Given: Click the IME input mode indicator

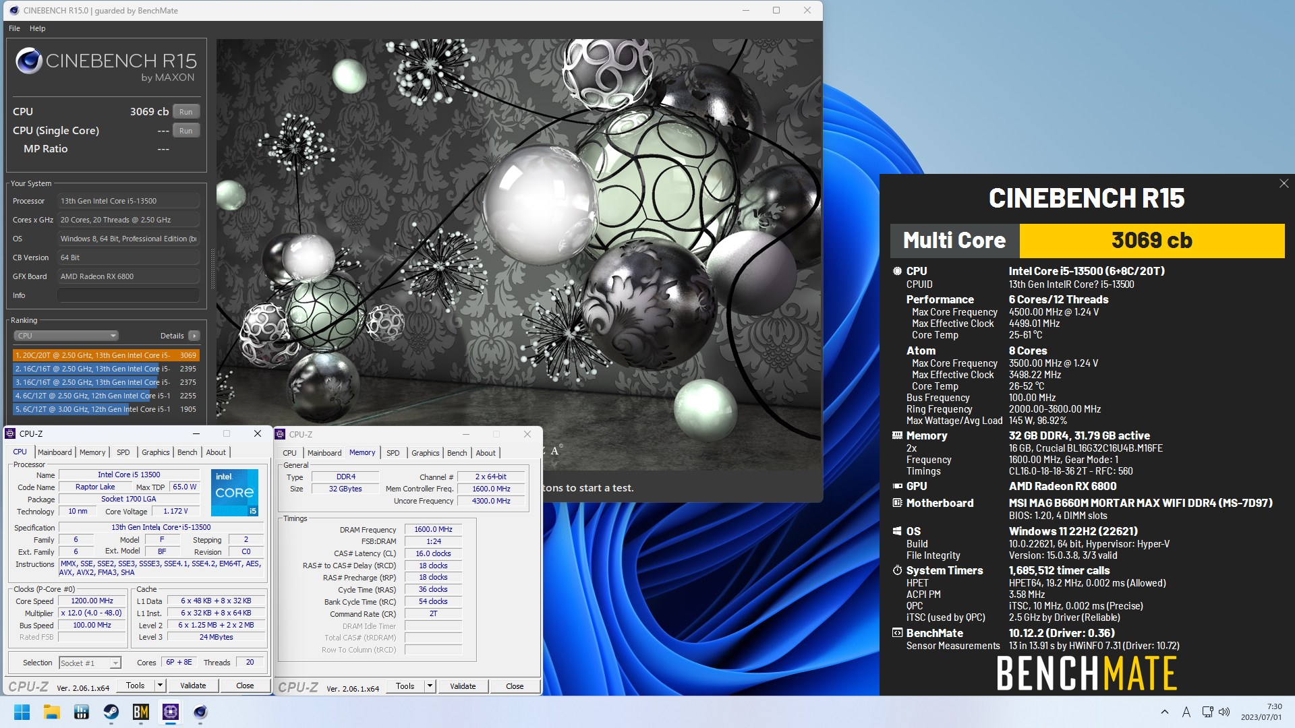Looking at the screenshot, I should [1186, 712].
